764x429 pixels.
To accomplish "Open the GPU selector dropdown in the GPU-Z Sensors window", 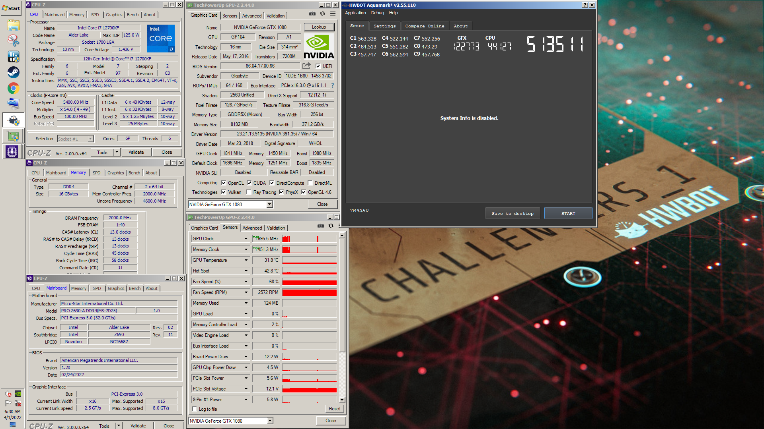I will tap(270, 421).
